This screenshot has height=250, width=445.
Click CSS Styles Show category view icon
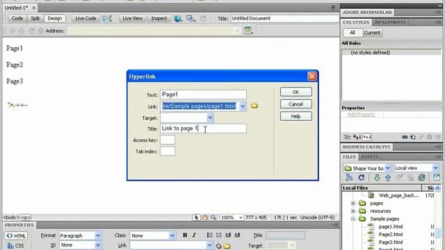pyautogui.click(x=347, y=137)
